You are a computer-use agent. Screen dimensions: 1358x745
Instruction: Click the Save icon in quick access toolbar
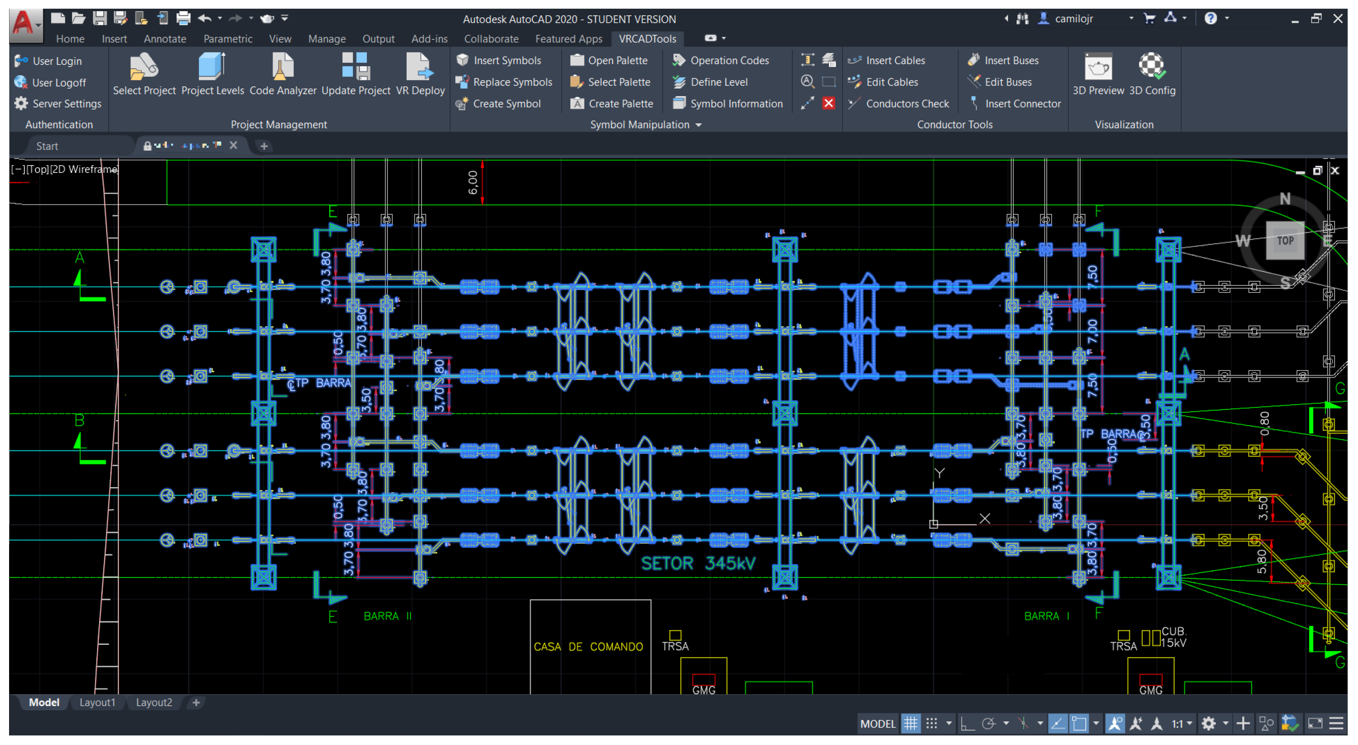click(x=99, y=19)
